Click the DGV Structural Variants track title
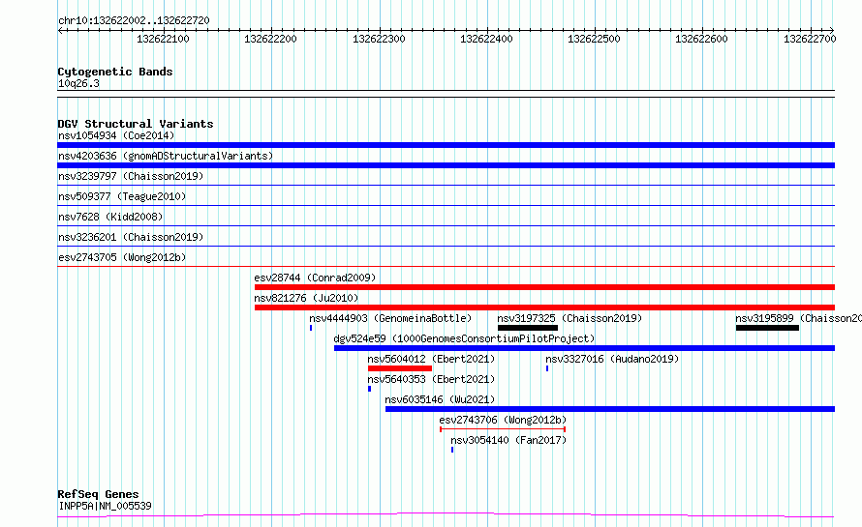Image resolution: width=862 pixels, height=527 pixels. tap(136, 124)
